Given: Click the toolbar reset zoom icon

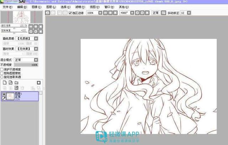Looking at the screenshot, I should coord(115,13).
